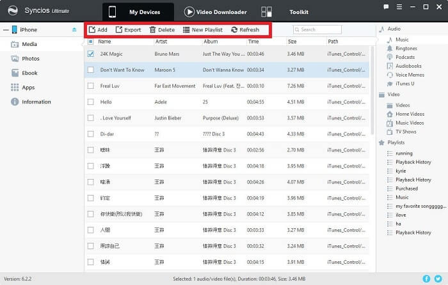Viewport: 448px width, 285px height.
Task: Check the Di-dar song checkbox
Action: [x=91, y=134]
